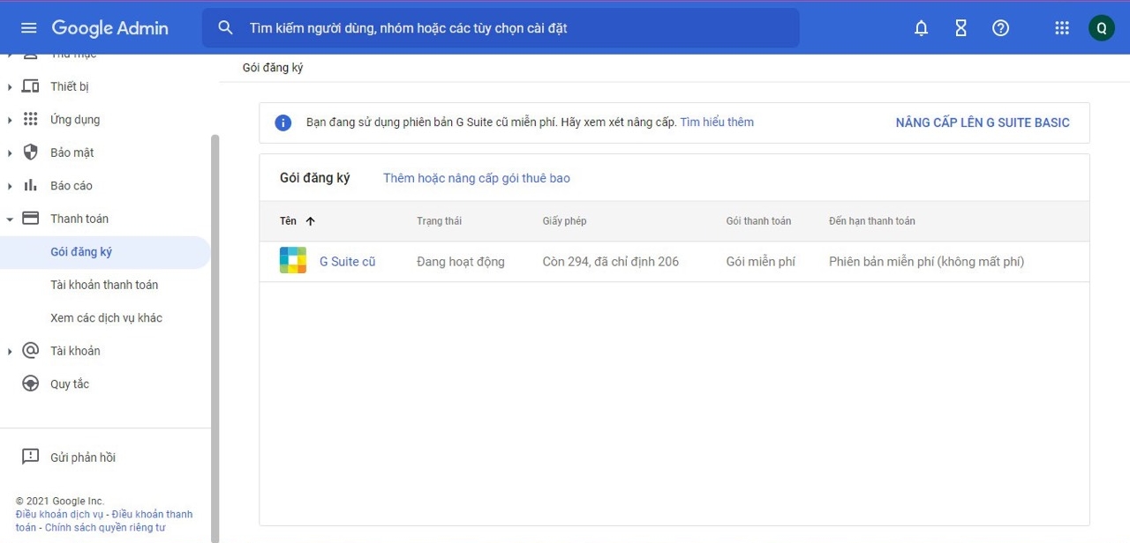Click Còn 294, đã chỉ định 206 cell
This screenshot has height=543, width=1130.
(611, 261)
